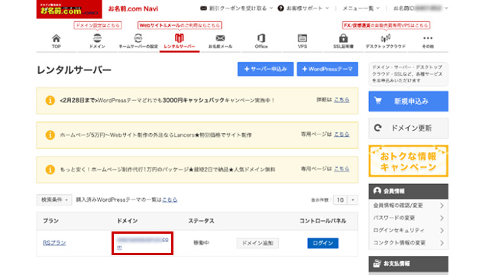Click the ステータス column header
This screenshot has height=275, width=489.
tap(201, 221)
